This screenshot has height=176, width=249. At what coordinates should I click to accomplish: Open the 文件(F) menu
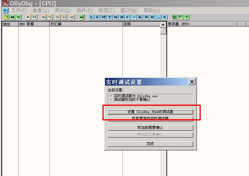[19, 10]
